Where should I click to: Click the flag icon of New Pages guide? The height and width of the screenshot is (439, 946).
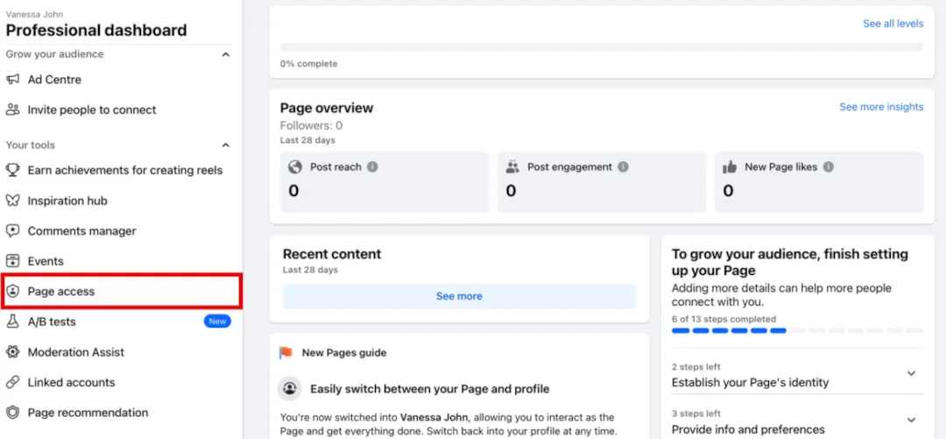pos(286,352)
